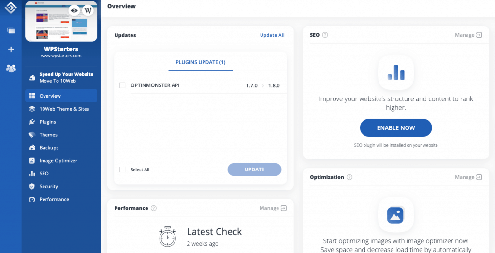Click Manage link in Performance card

coord(269,208)
